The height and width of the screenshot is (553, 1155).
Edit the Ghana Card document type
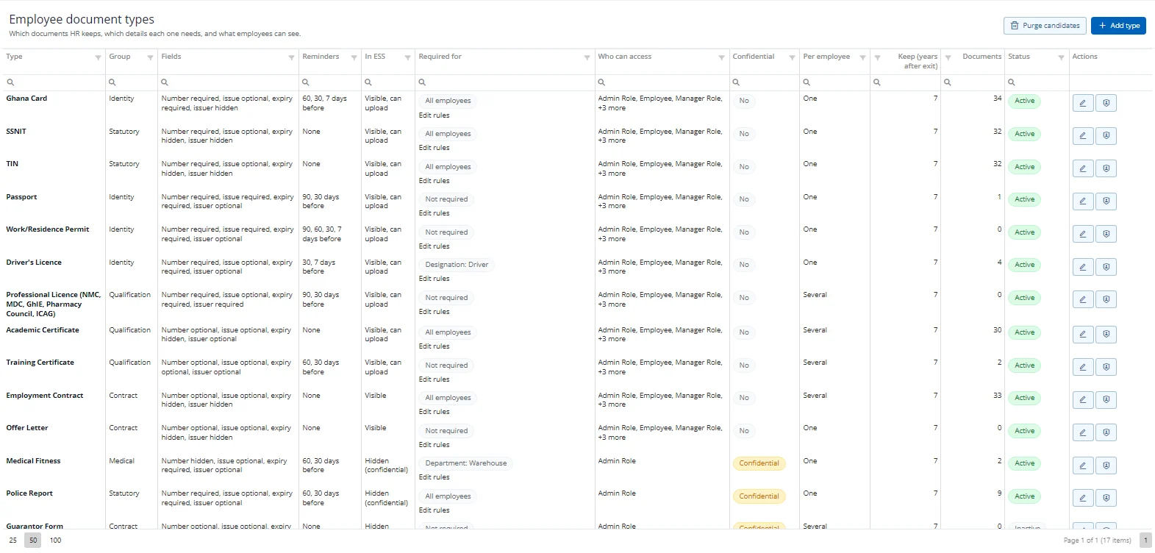tap(1083, 103)
